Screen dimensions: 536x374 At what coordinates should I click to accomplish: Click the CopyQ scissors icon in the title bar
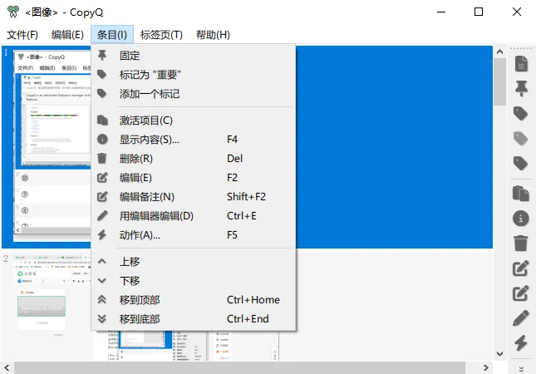(13, 12)
